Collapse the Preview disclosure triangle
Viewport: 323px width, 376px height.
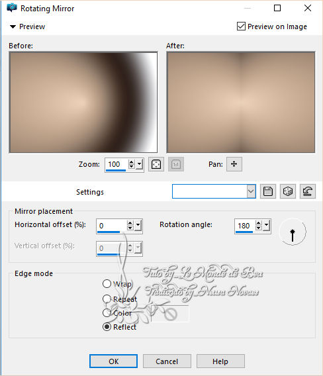point(13,26)
